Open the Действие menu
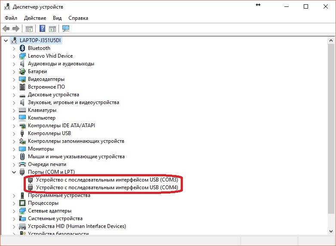The height and width of the screenshot is (246, 336). point(35,18)
